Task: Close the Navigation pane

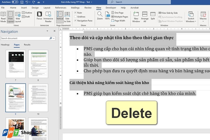Action: click(x=55, y=31)
